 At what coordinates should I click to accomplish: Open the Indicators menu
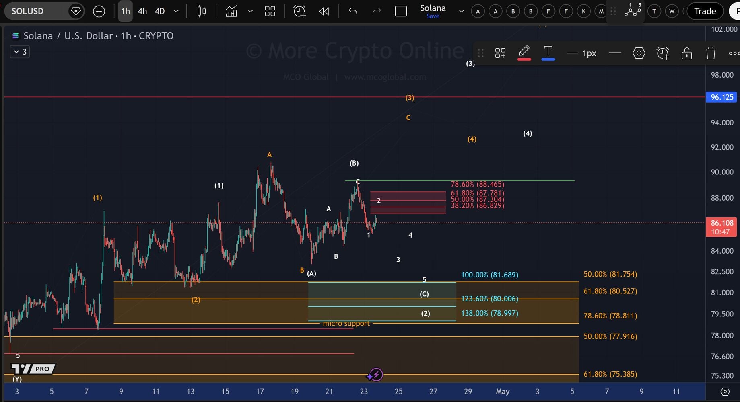coord(231,11)
